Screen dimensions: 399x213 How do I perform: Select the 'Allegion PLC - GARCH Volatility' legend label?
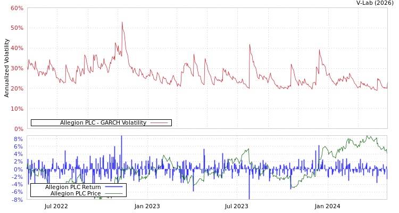tap(103, 123)
